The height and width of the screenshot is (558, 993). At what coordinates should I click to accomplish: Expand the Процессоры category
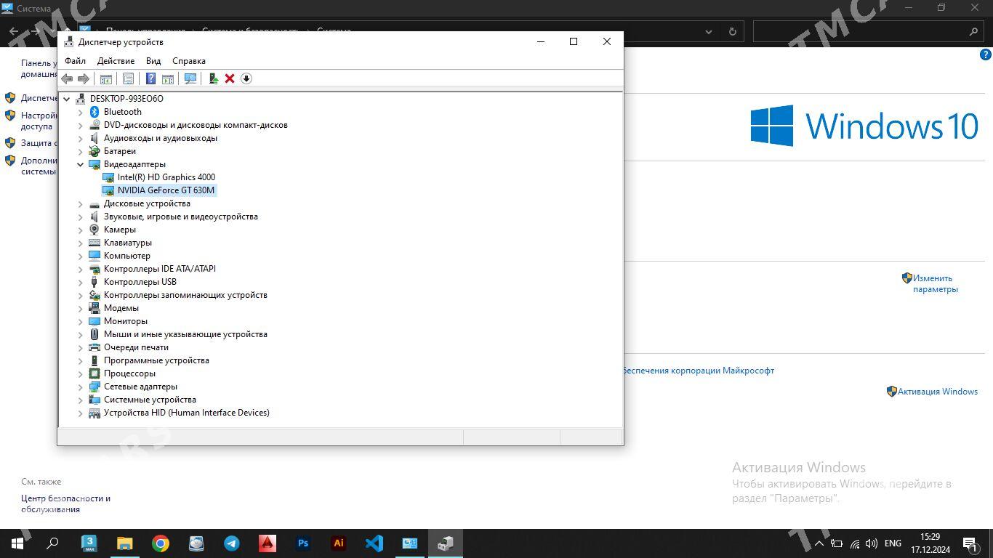coord(81,373)
